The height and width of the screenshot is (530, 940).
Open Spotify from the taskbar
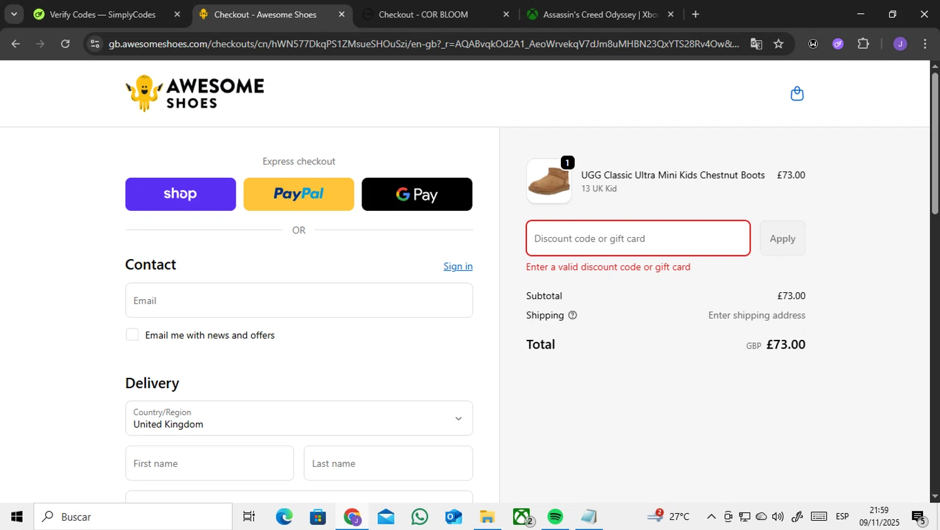[x=555, y=517]
